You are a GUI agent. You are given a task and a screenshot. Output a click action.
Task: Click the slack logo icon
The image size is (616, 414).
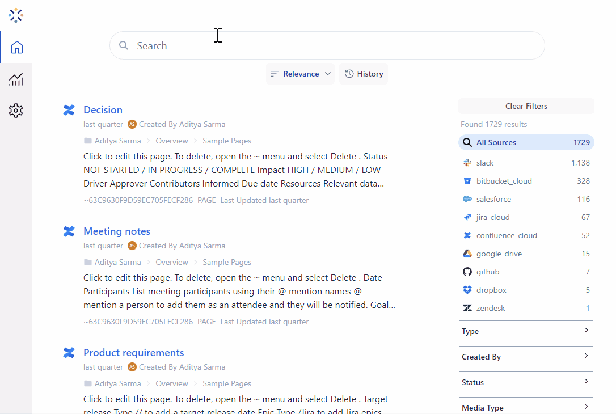click(467, 163)
